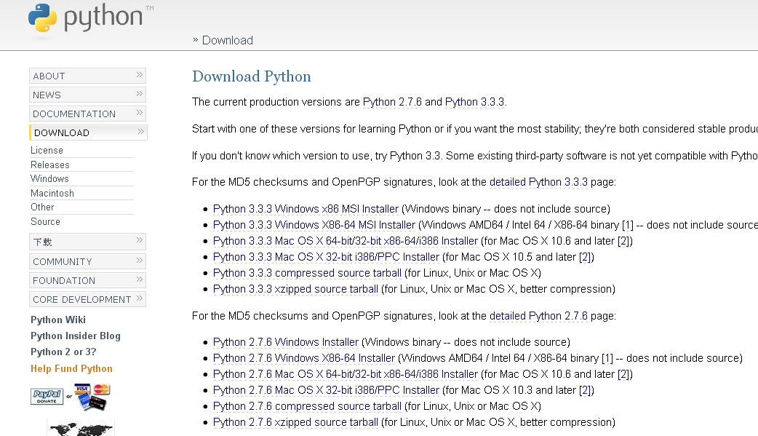Open the COMMUNITY navigation item
The image size is (758, 436).
[x=87, y=261]
